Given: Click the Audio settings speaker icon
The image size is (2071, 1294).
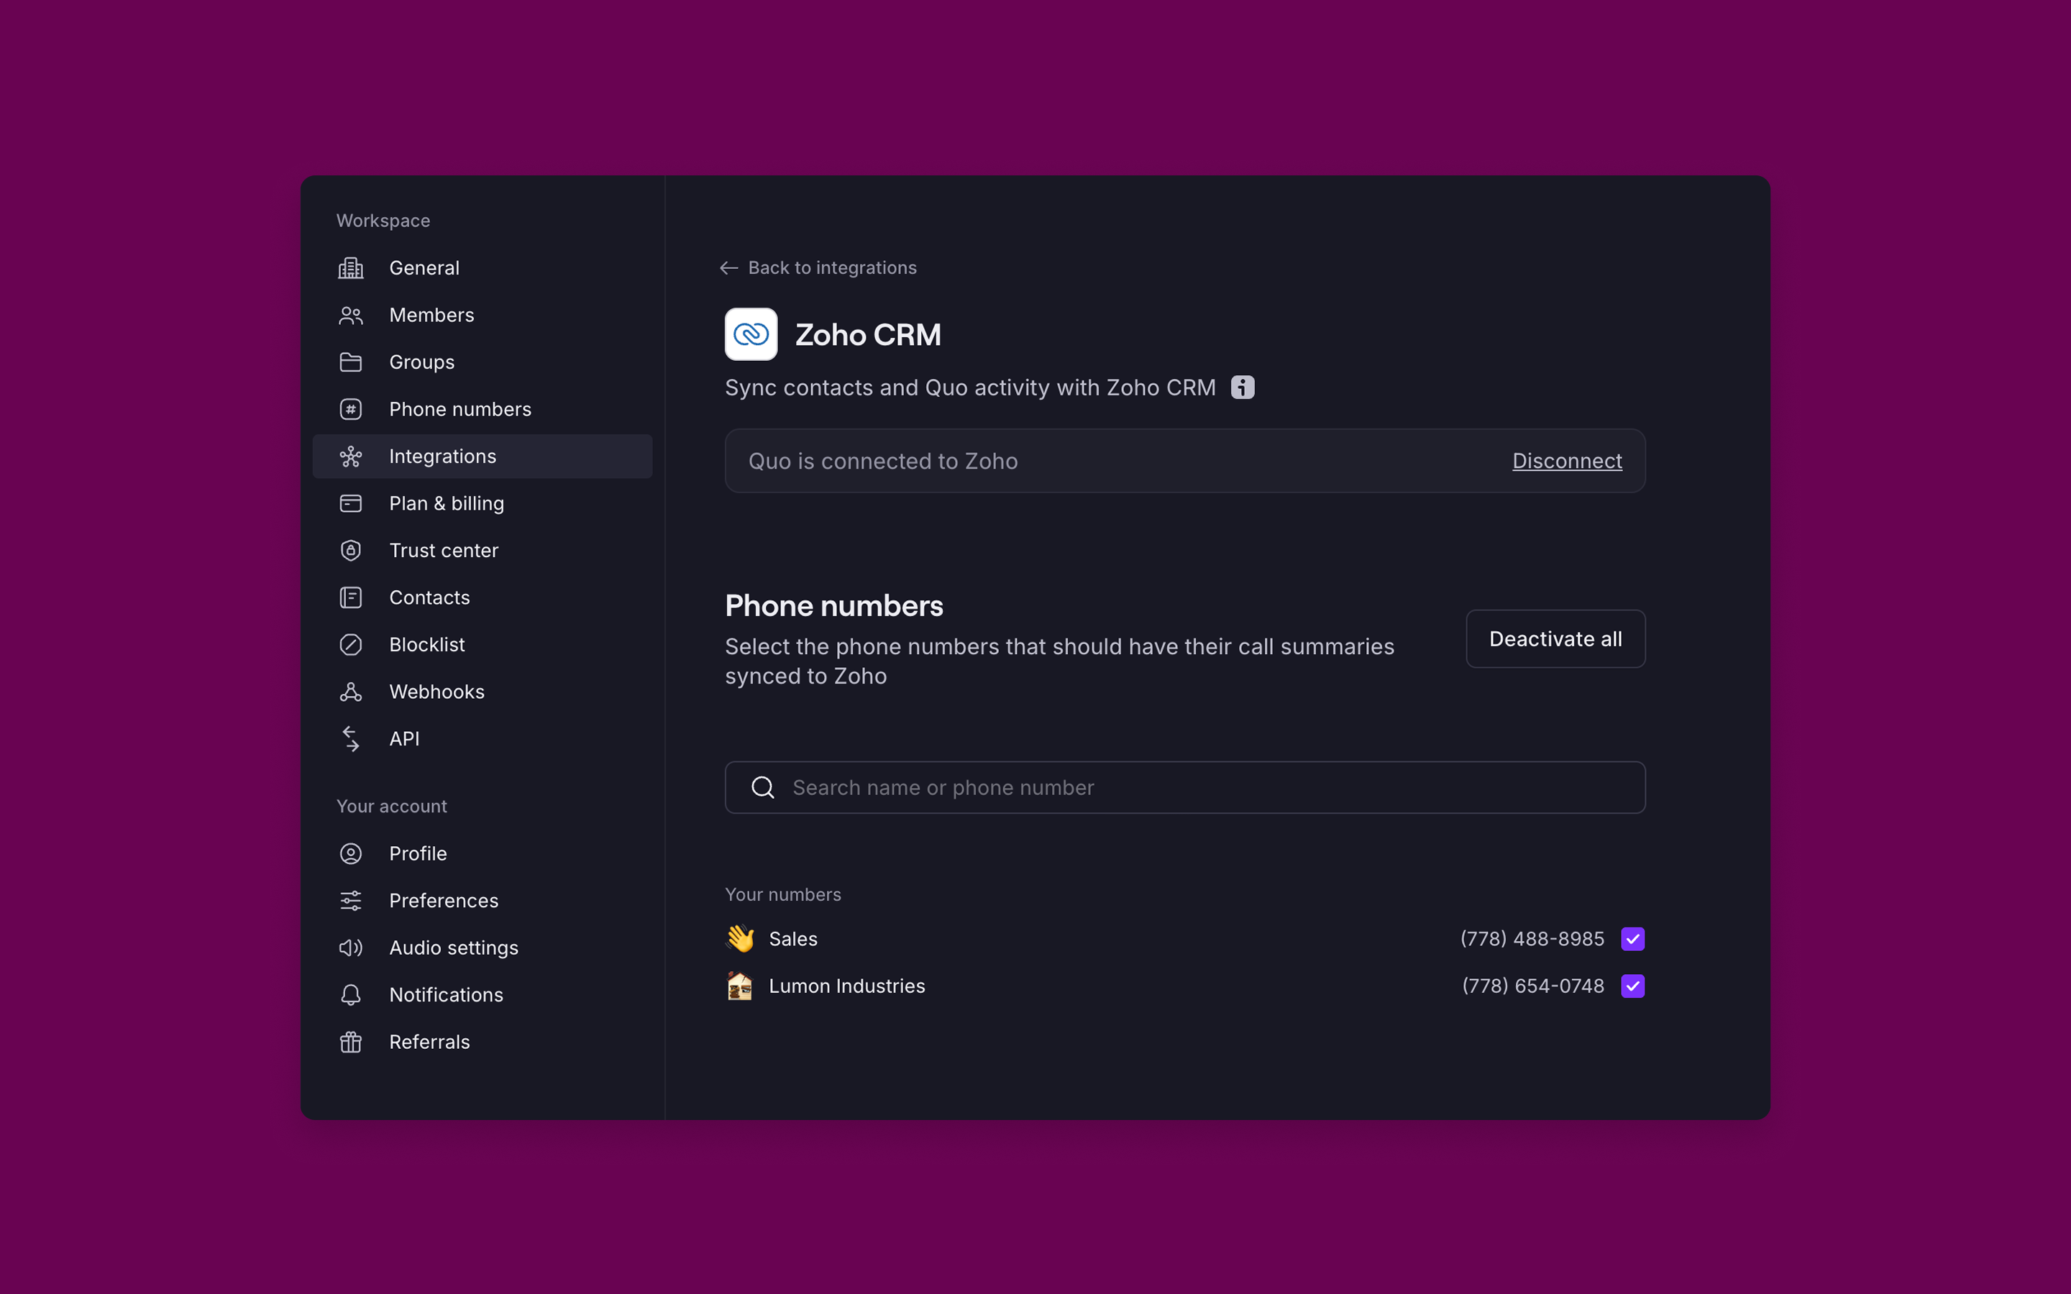Looking at the screenshot, I should [351, 947].
